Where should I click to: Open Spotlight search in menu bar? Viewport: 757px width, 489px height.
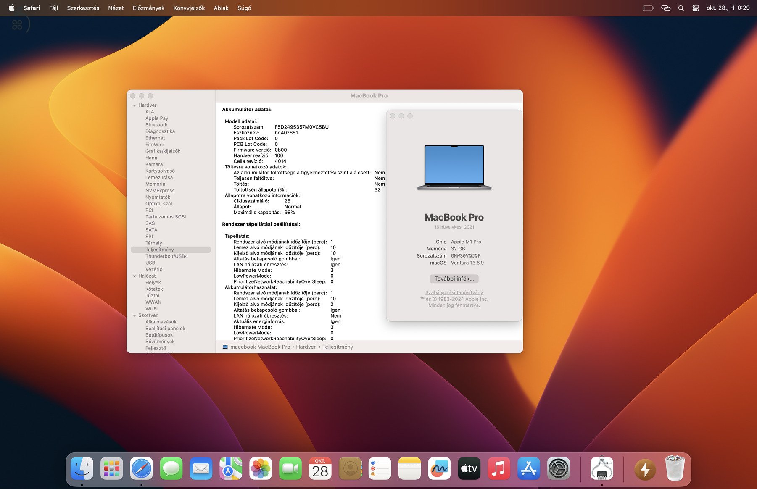(x=681, y=8)
